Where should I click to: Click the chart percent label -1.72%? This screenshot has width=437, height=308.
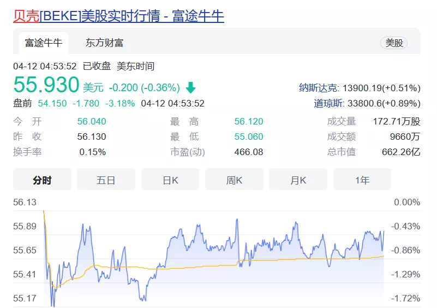(405, 298)
